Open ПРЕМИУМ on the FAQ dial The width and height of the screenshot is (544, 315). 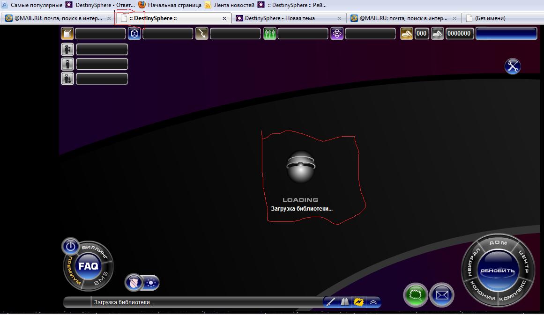[x=74, y=271]
